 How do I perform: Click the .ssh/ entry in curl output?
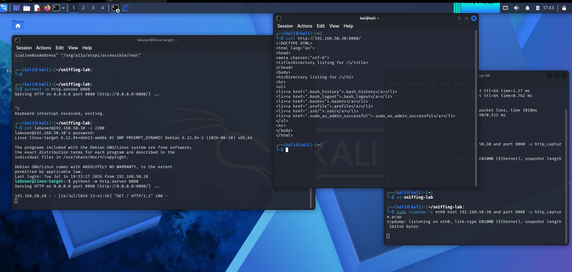tap(317, 111)
